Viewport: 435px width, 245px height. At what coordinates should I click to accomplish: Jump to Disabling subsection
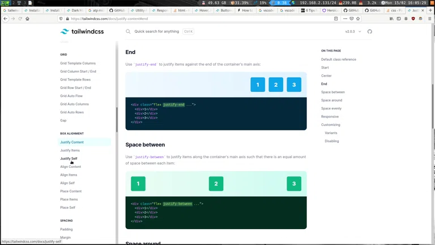(332, 141)
